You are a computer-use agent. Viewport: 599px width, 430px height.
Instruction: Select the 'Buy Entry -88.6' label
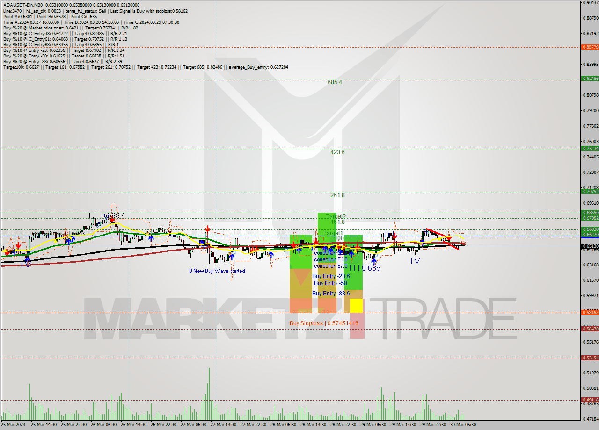point(330,294)
